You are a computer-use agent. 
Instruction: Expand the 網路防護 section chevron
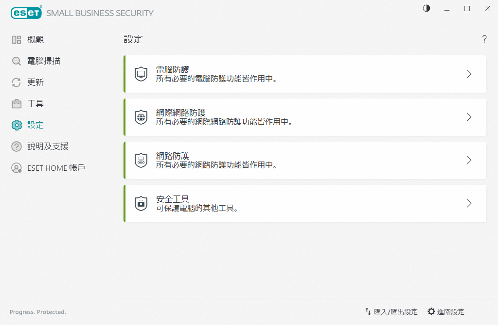(x=469, y=160)
